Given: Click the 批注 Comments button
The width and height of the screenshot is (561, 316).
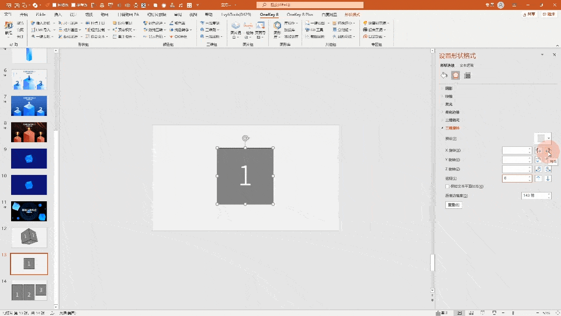Looking at the screenshot, I should pos(549,14).
